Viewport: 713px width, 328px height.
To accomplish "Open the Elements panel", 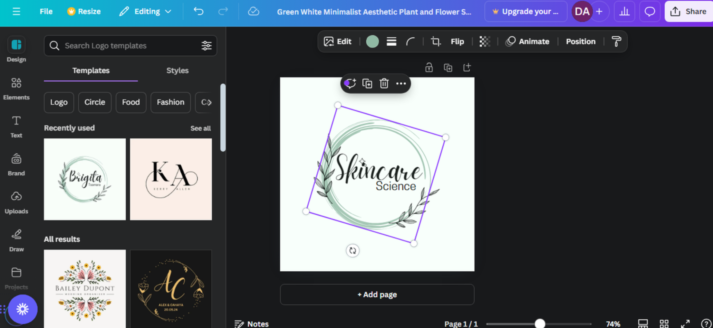I will pos(16,87).
